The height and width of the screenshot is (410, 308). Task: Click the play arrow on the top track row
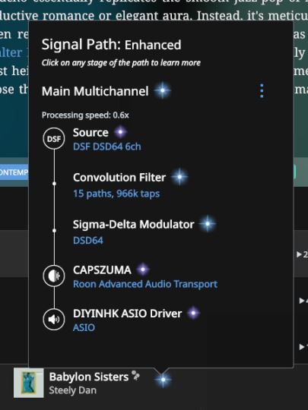click(300, 254)
